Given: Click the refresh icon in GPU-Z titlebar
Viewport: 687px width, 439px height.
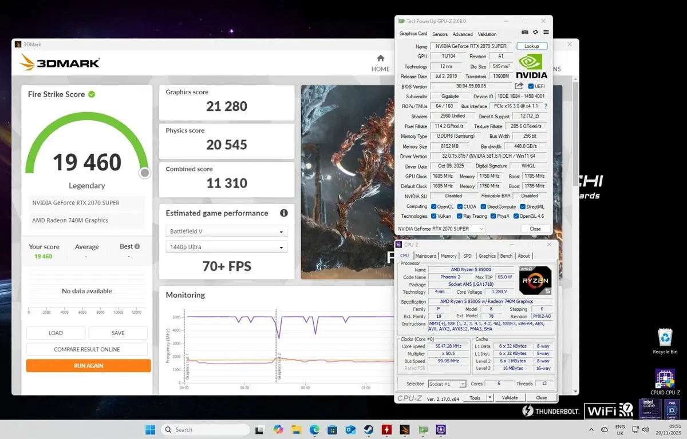Looking at the screenshot, I should 535,32.
